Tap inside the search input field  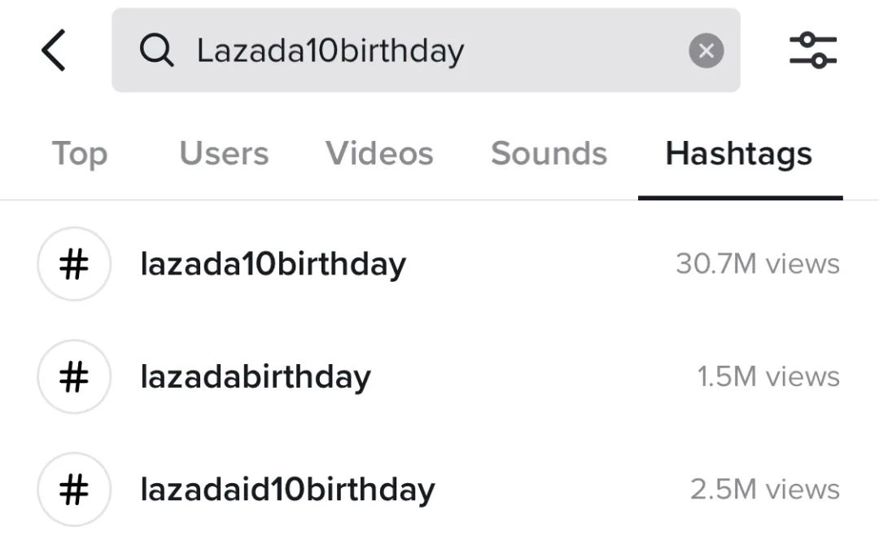point(423,50)
